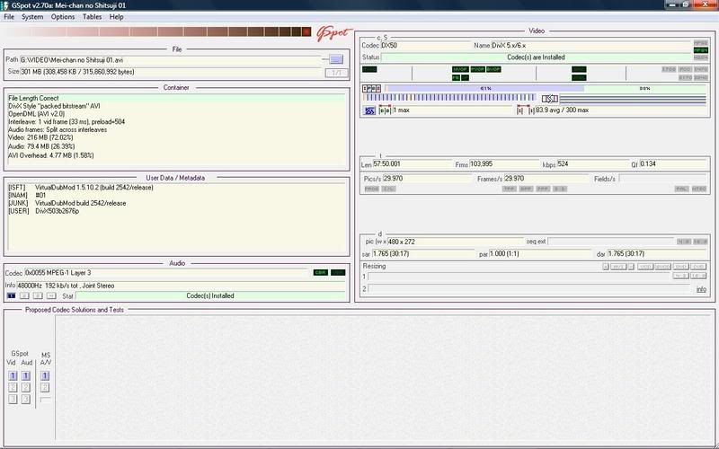This screenshot has height=449, width=719.
Task: Click the video Name field showing DivX 5.x/6.x
Action: (591, 46)
